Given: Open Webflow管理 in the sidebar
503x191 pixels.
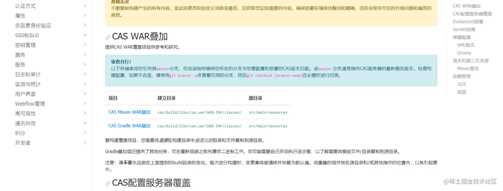Looking at the screenshot, I should coord(30,104).
